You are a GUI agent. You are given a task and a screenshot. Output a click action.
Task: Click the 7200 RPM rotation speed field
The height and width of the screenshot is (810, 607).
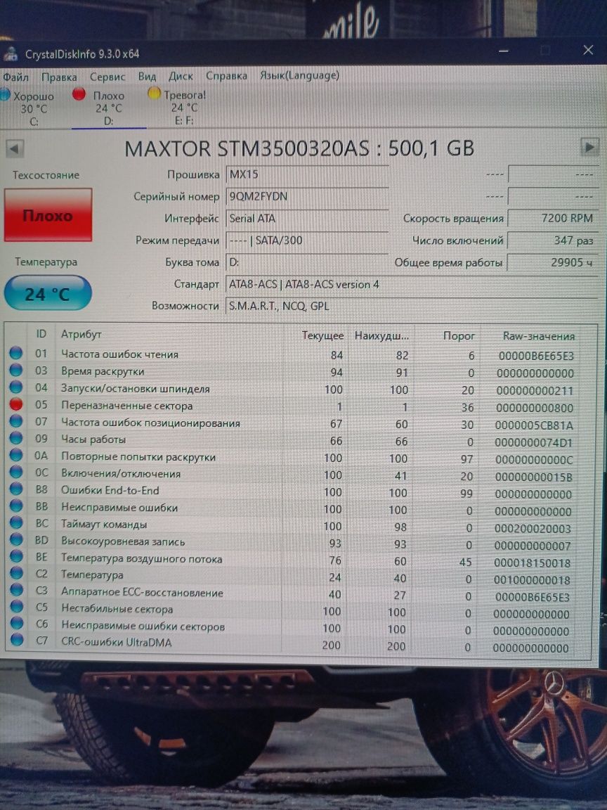tap(552, 218)
